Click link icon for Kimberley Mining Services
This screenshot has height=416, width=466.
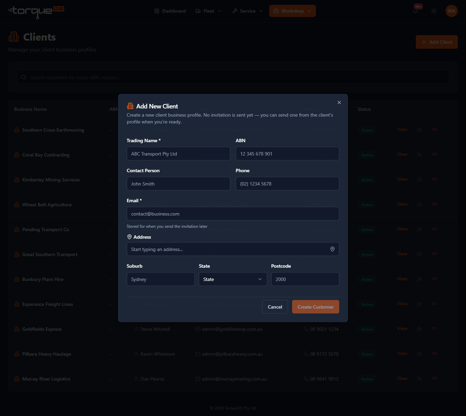click(x=435, y=179)
